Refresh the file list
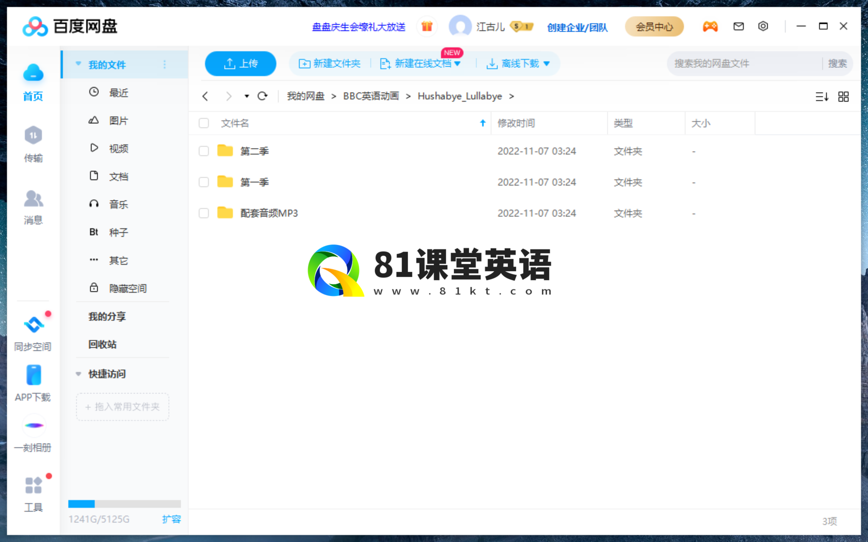 [x=262, y=96]
